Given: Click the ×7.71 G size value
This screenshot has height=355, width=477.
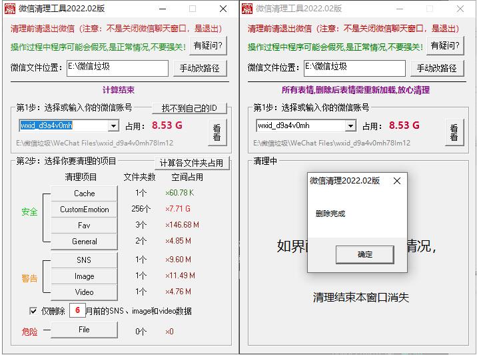Looking at the screenshot, I should (x=178, y=209).
